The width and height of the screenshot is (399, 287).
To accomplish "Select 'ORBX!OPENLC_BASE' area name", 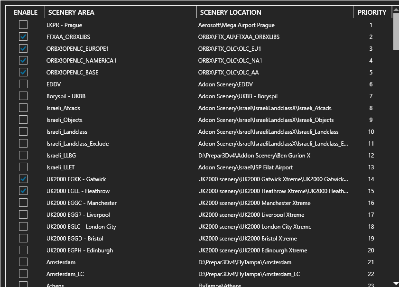I will pos(72,73).
